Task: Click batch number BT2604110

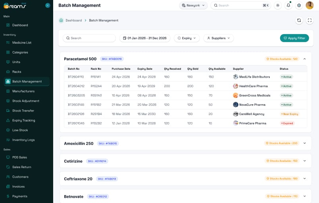Action: click(x=76, y=77)
